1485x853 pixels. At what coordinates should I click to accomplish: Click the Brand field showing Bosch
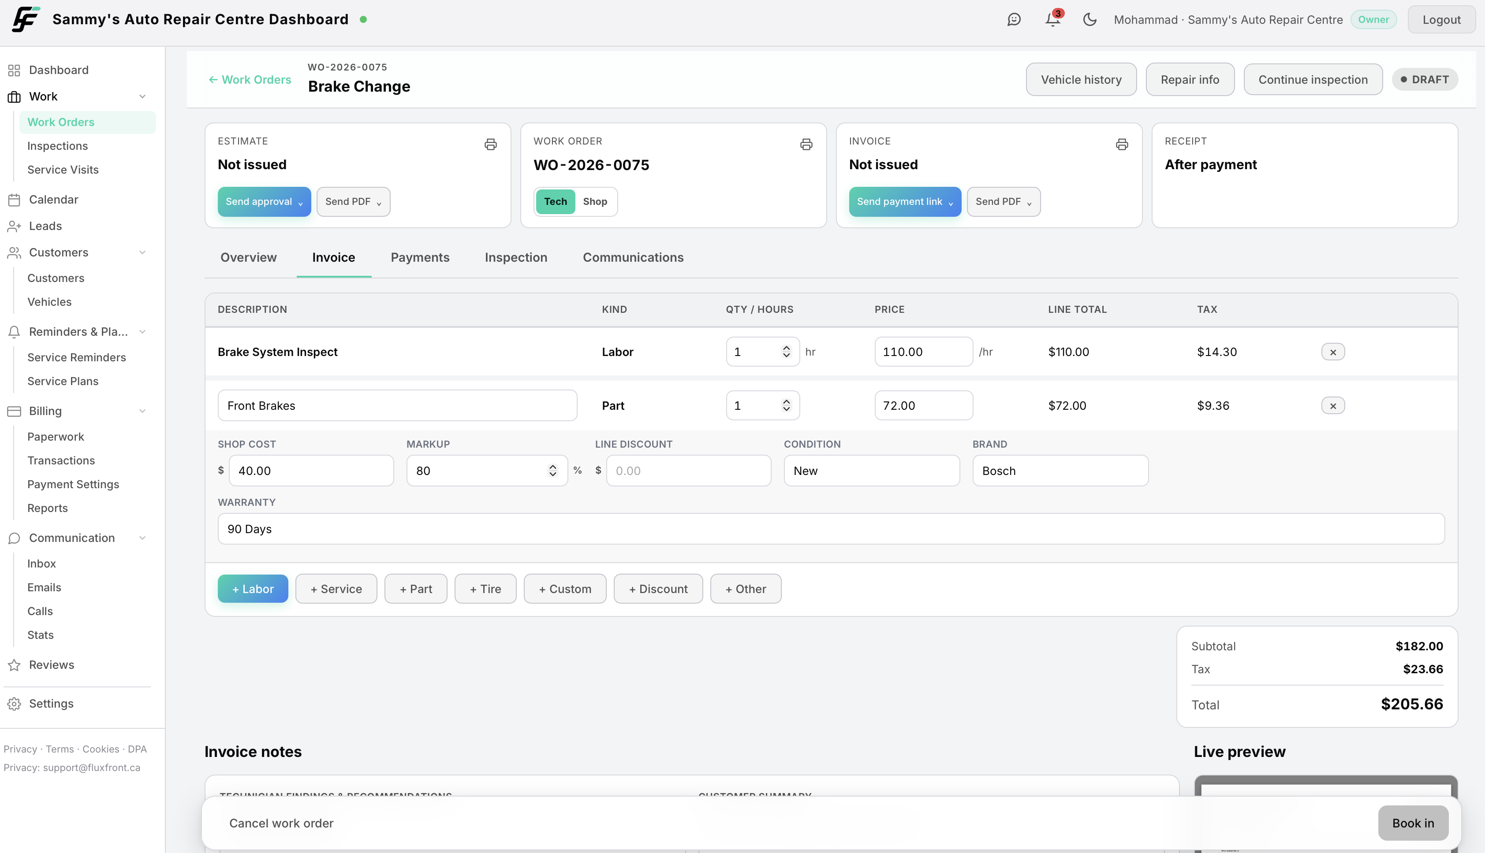pyautogui.click(x=1060, y=471)
